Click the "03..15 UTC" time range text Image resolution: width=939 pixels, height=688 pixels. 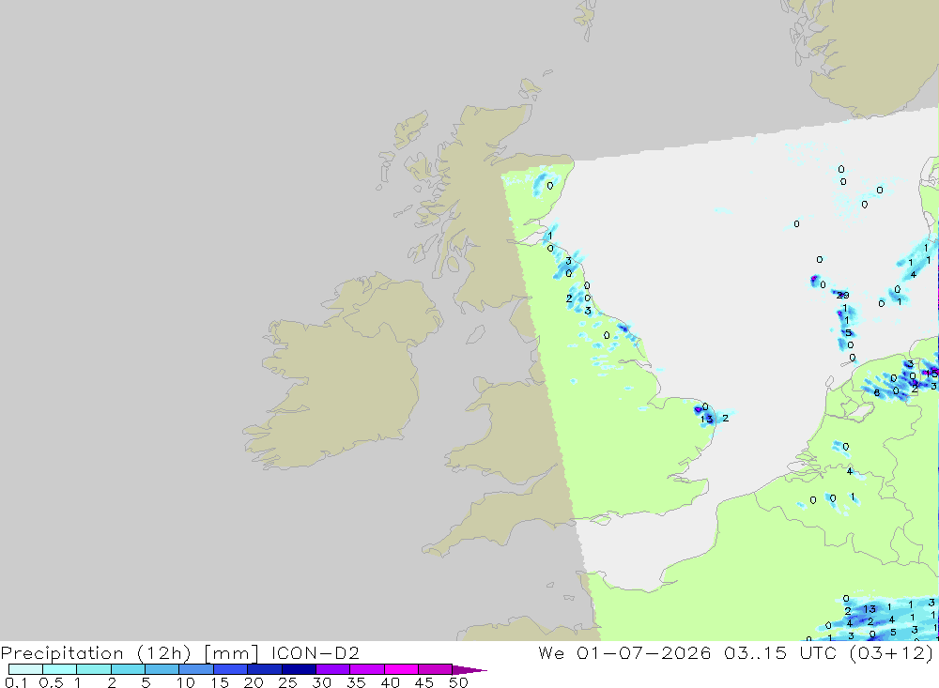click(x=780, y=652)
